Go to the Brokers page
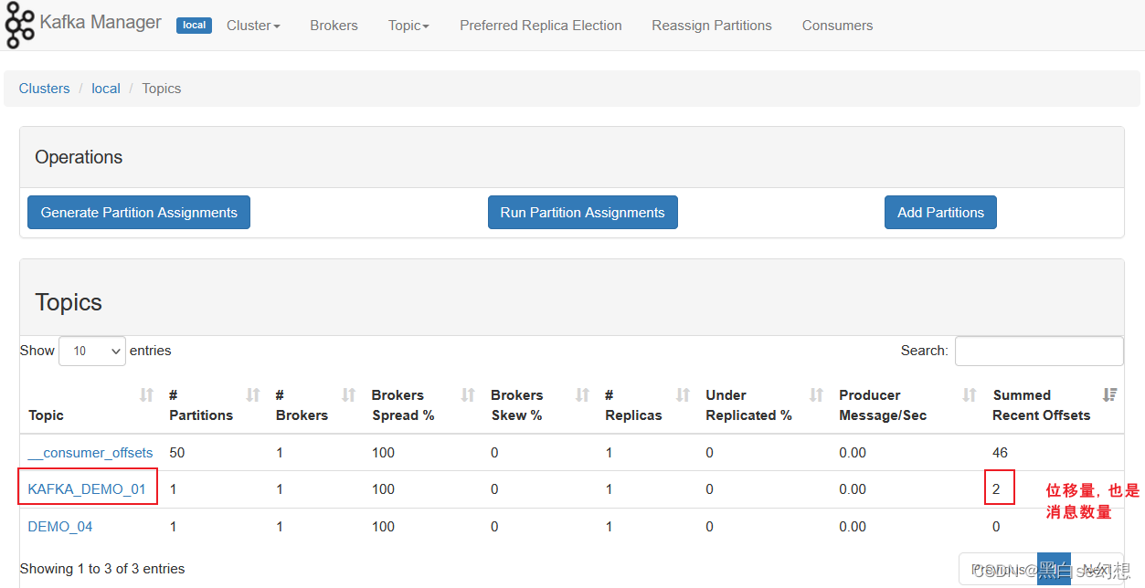This screenshot has width=1145, height=588. [334, 26]
